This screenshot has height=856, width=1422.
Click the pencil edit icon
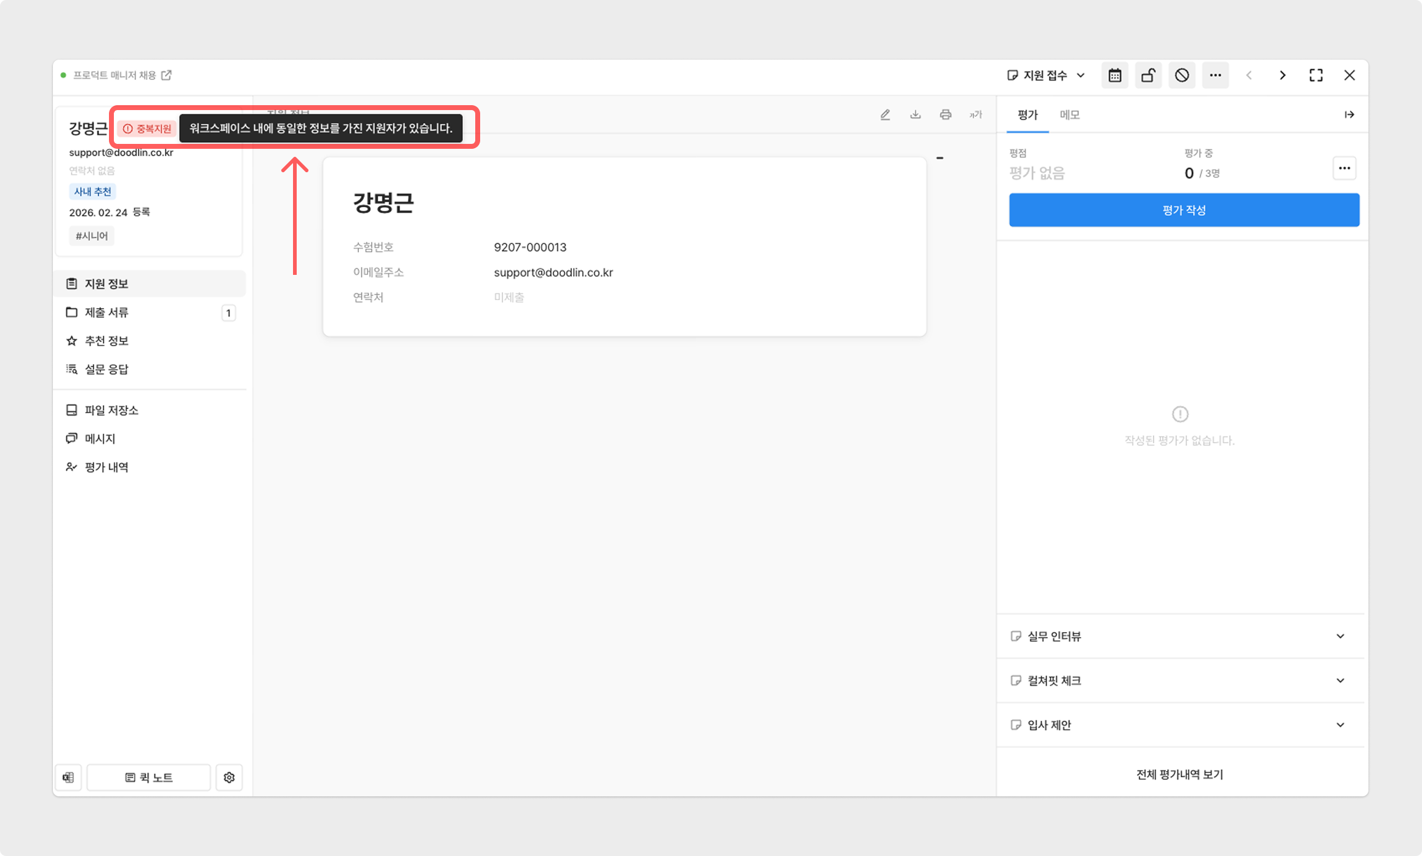885,114
